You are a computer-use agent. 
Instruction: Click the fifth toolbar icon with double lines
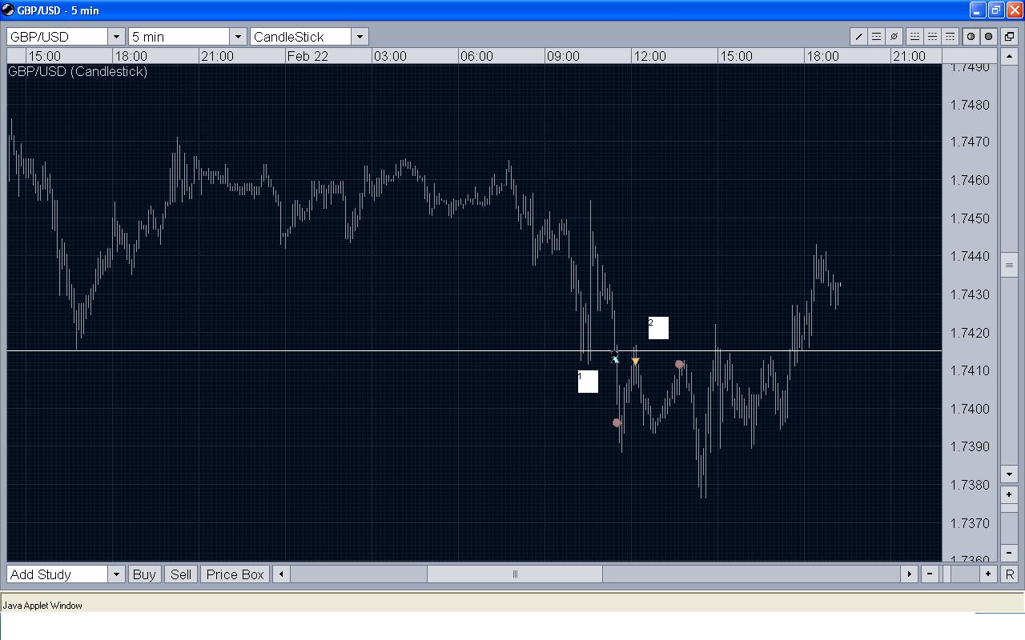click(932, 37)
